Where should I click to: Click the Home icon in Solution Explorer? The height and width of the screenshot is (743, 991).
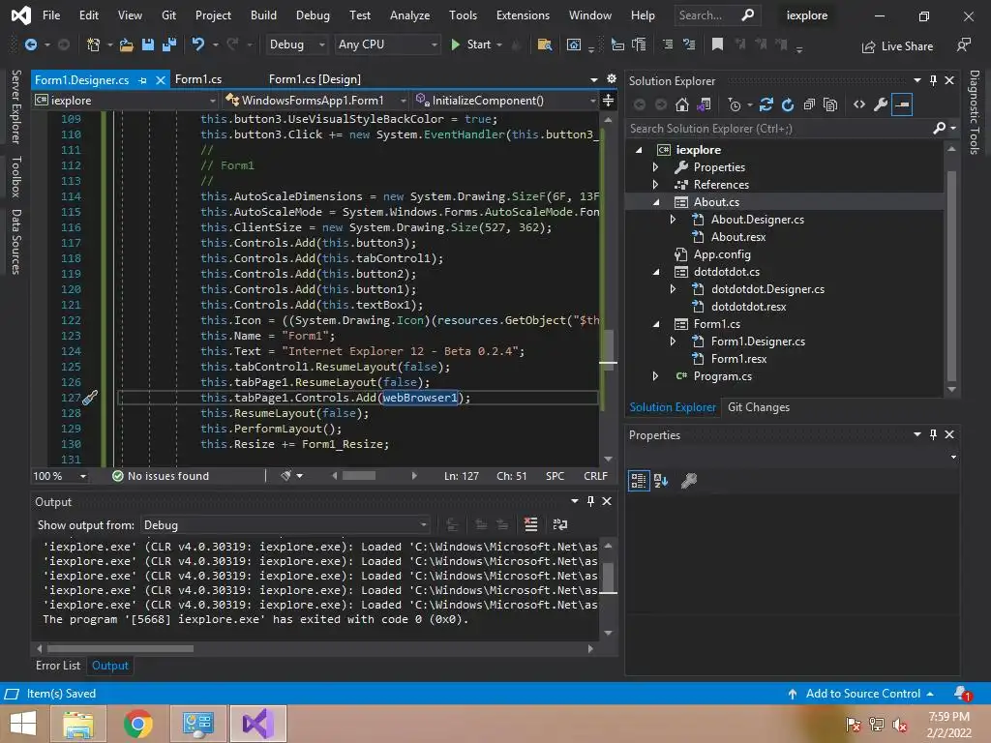(682, 104)
